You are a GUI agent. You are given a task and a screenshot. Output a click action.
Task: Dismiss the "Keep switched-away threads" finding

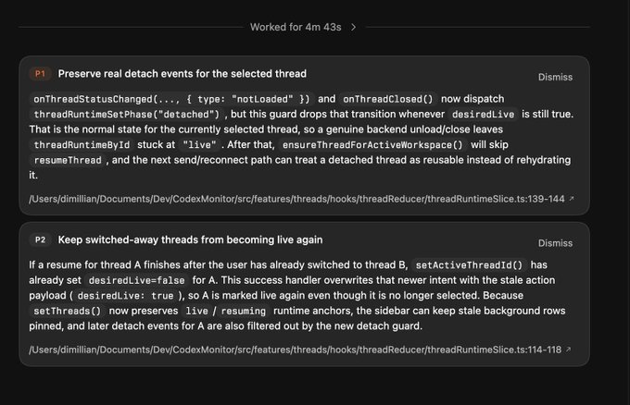point(555,243)
